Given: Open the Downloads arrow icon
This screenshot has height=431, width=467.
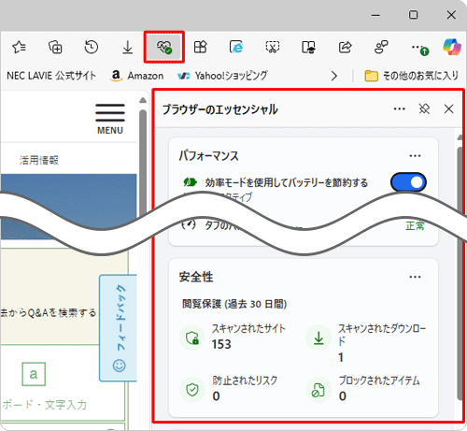Looking at the screenshot, I should 127,48.
